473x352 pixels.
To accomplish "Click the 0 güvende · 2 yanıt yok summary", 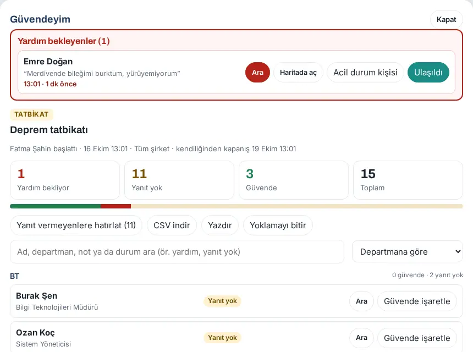I will pyautogui.click(x=427, y=275).
